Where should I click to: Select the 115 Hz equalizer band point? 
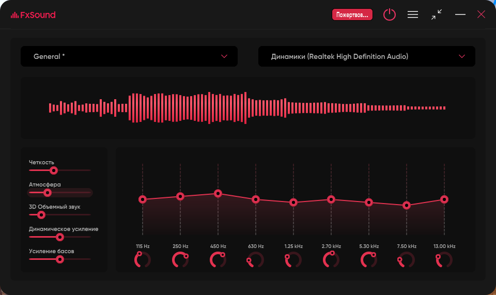point(143,199)
